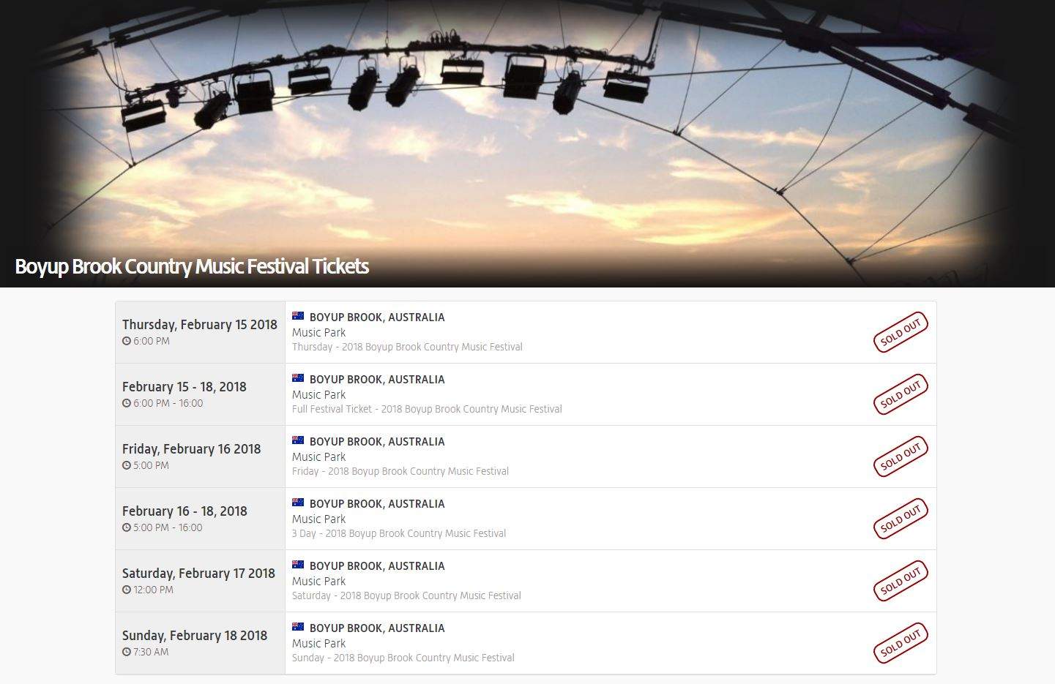This screenshot has height=684, width=1055.
Task: Open the Full Festival Ticket event link
Action: (427, 409)
